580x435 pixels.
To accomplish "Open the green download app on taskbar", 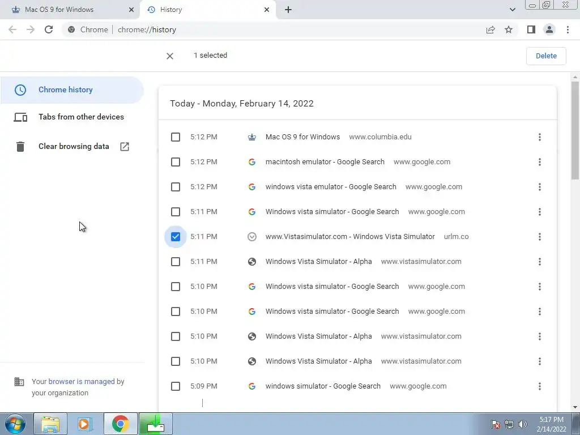I will 156,424.
